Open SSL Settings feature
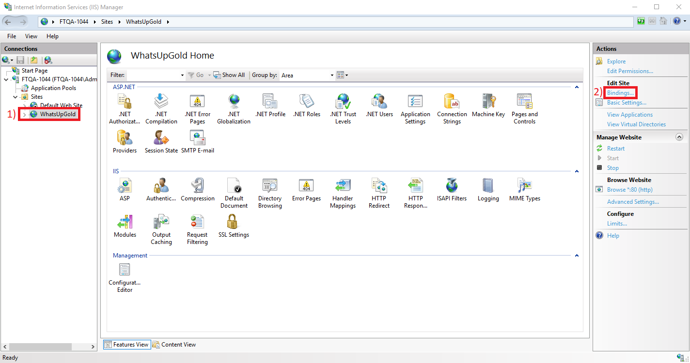This screenshot has width=690, height=363. coord(234,226)
